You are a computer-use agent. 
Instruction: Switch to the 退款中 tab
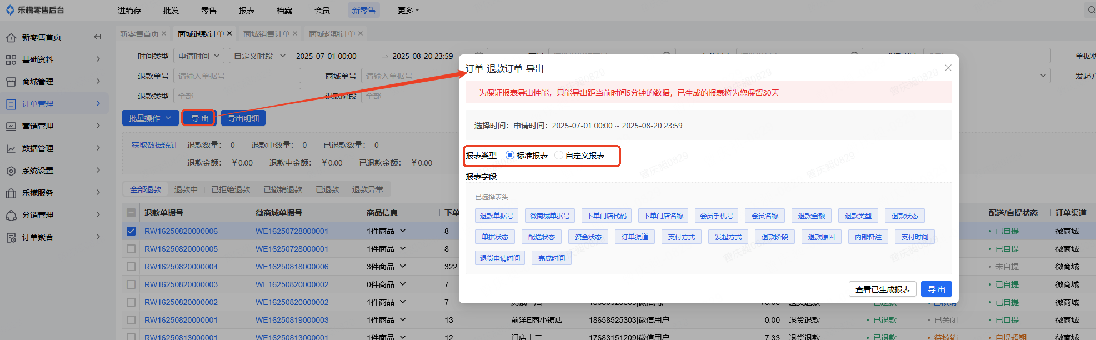(x=186, y=189)
